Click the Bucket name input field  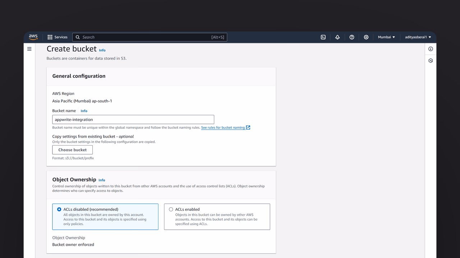point(133,119)
